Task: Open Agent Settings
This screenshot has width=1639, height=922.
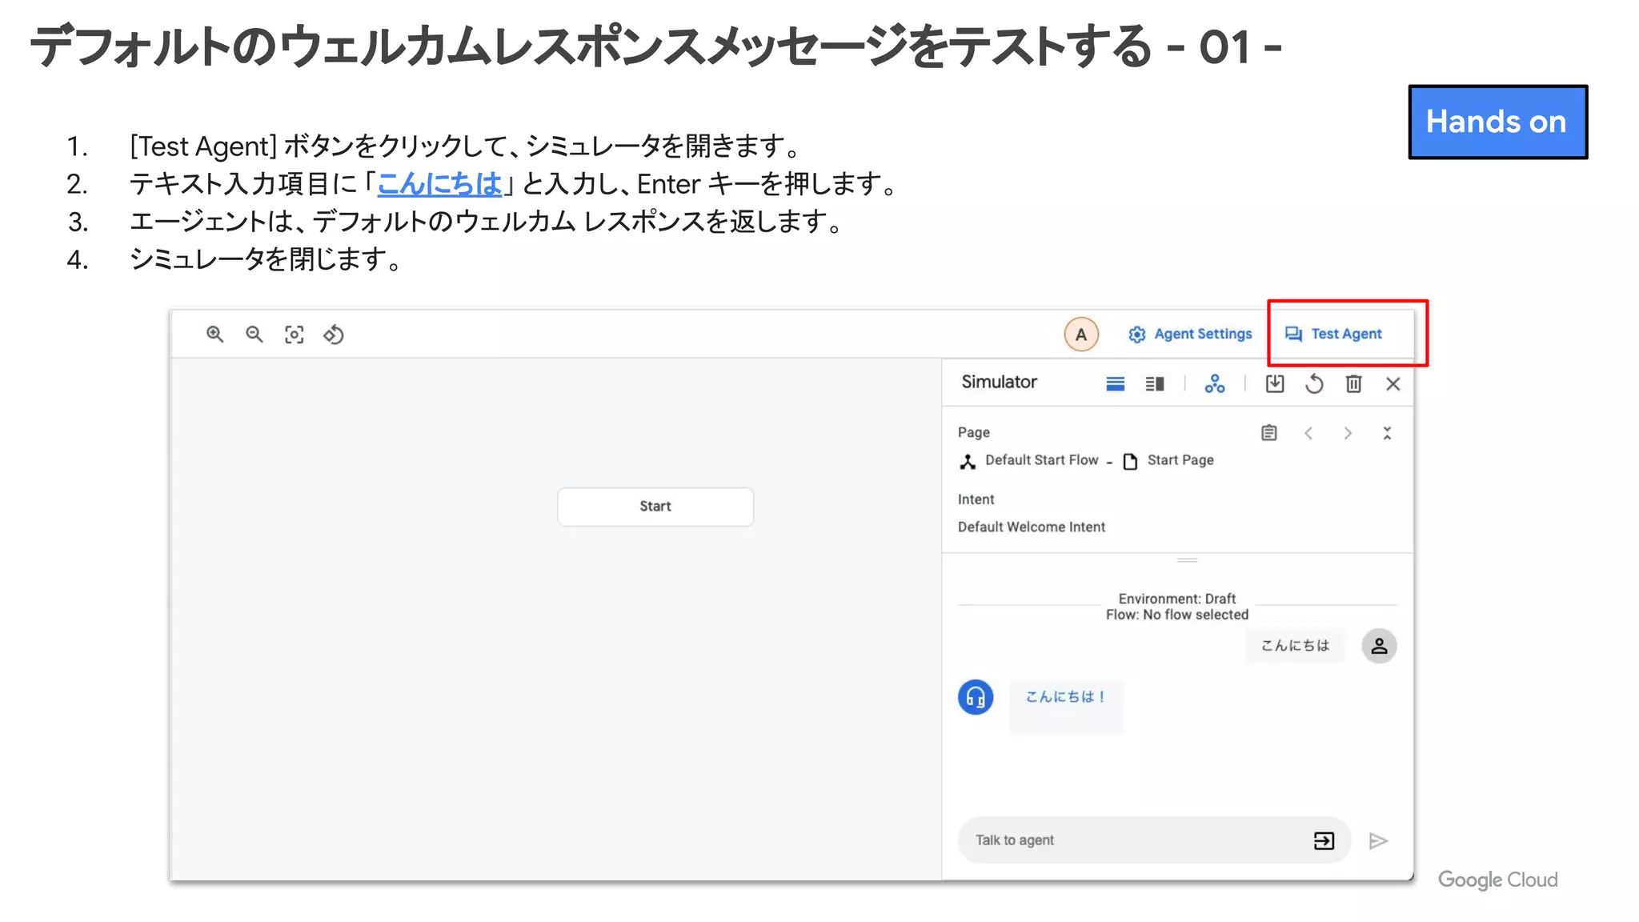Action: [x=1190, y=334]
